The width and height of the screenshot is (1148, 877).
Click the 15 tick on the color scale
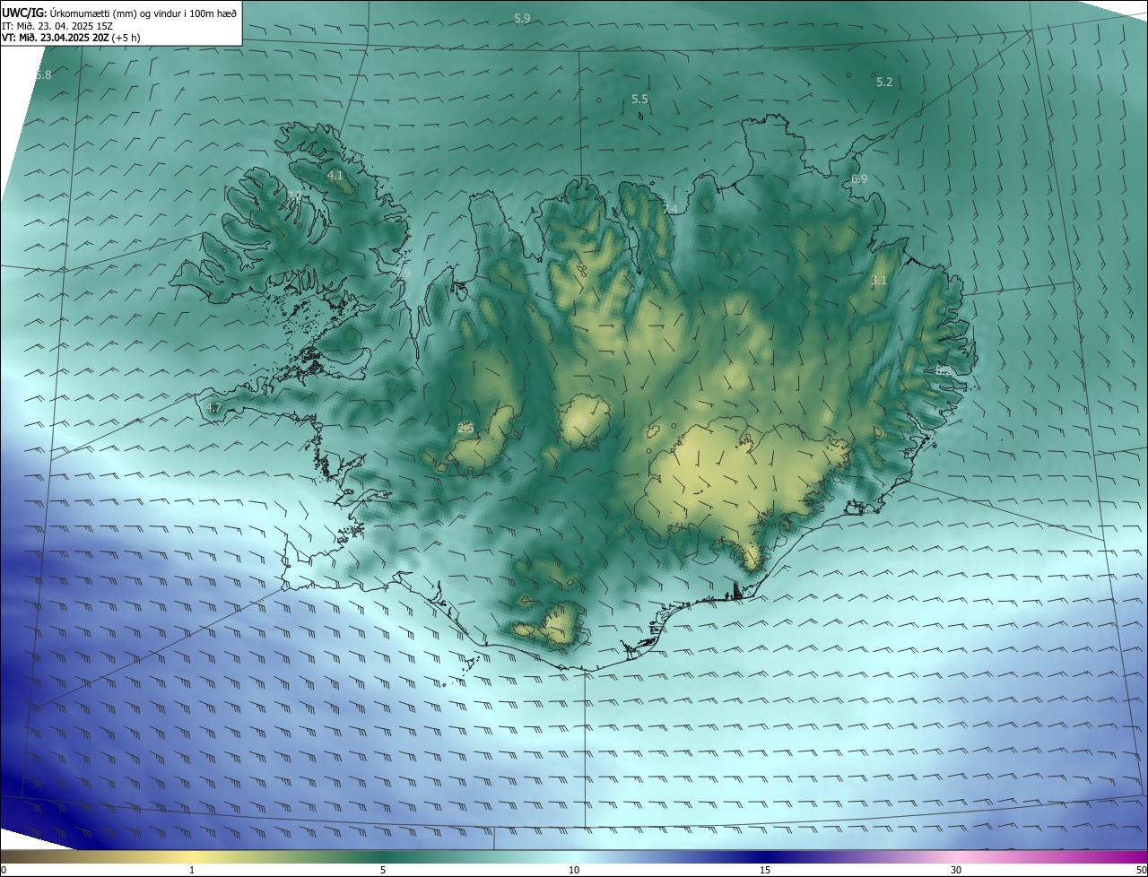(x=765, y=870)
